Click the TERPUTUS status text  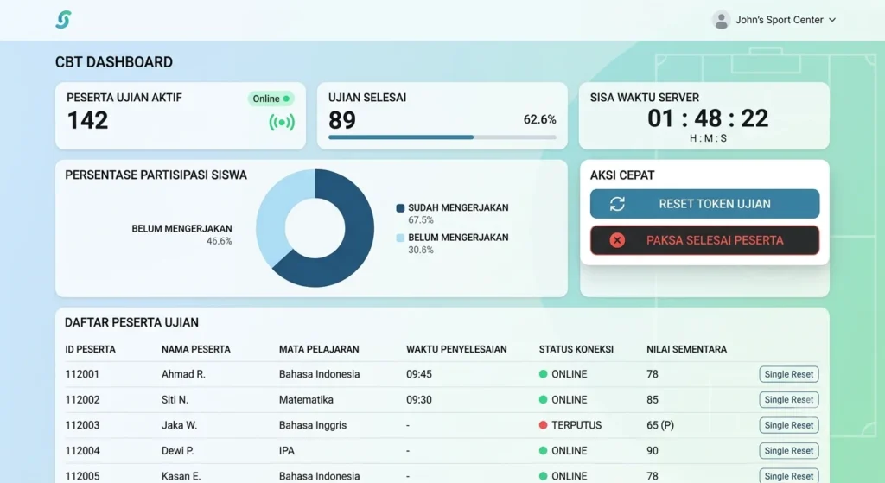pyautogui.click(x=576, y=425)
